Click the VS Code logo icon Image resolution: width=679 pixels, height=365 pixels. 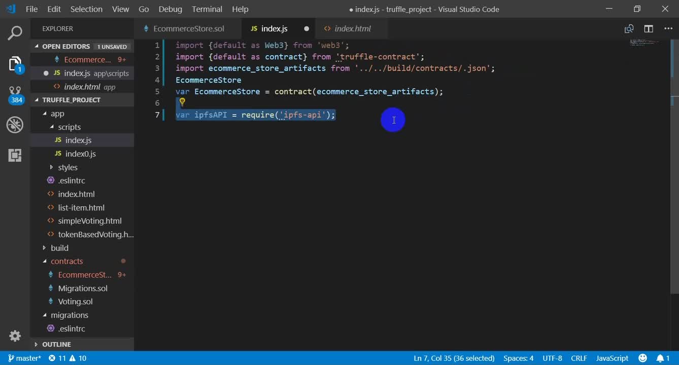(11, 9)
